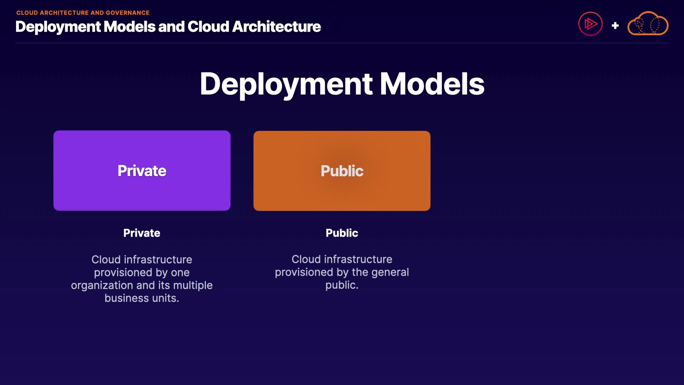The image size is (684, 385).
Task: Click 'organization and its multiple' text line
Action: point(142,285)
